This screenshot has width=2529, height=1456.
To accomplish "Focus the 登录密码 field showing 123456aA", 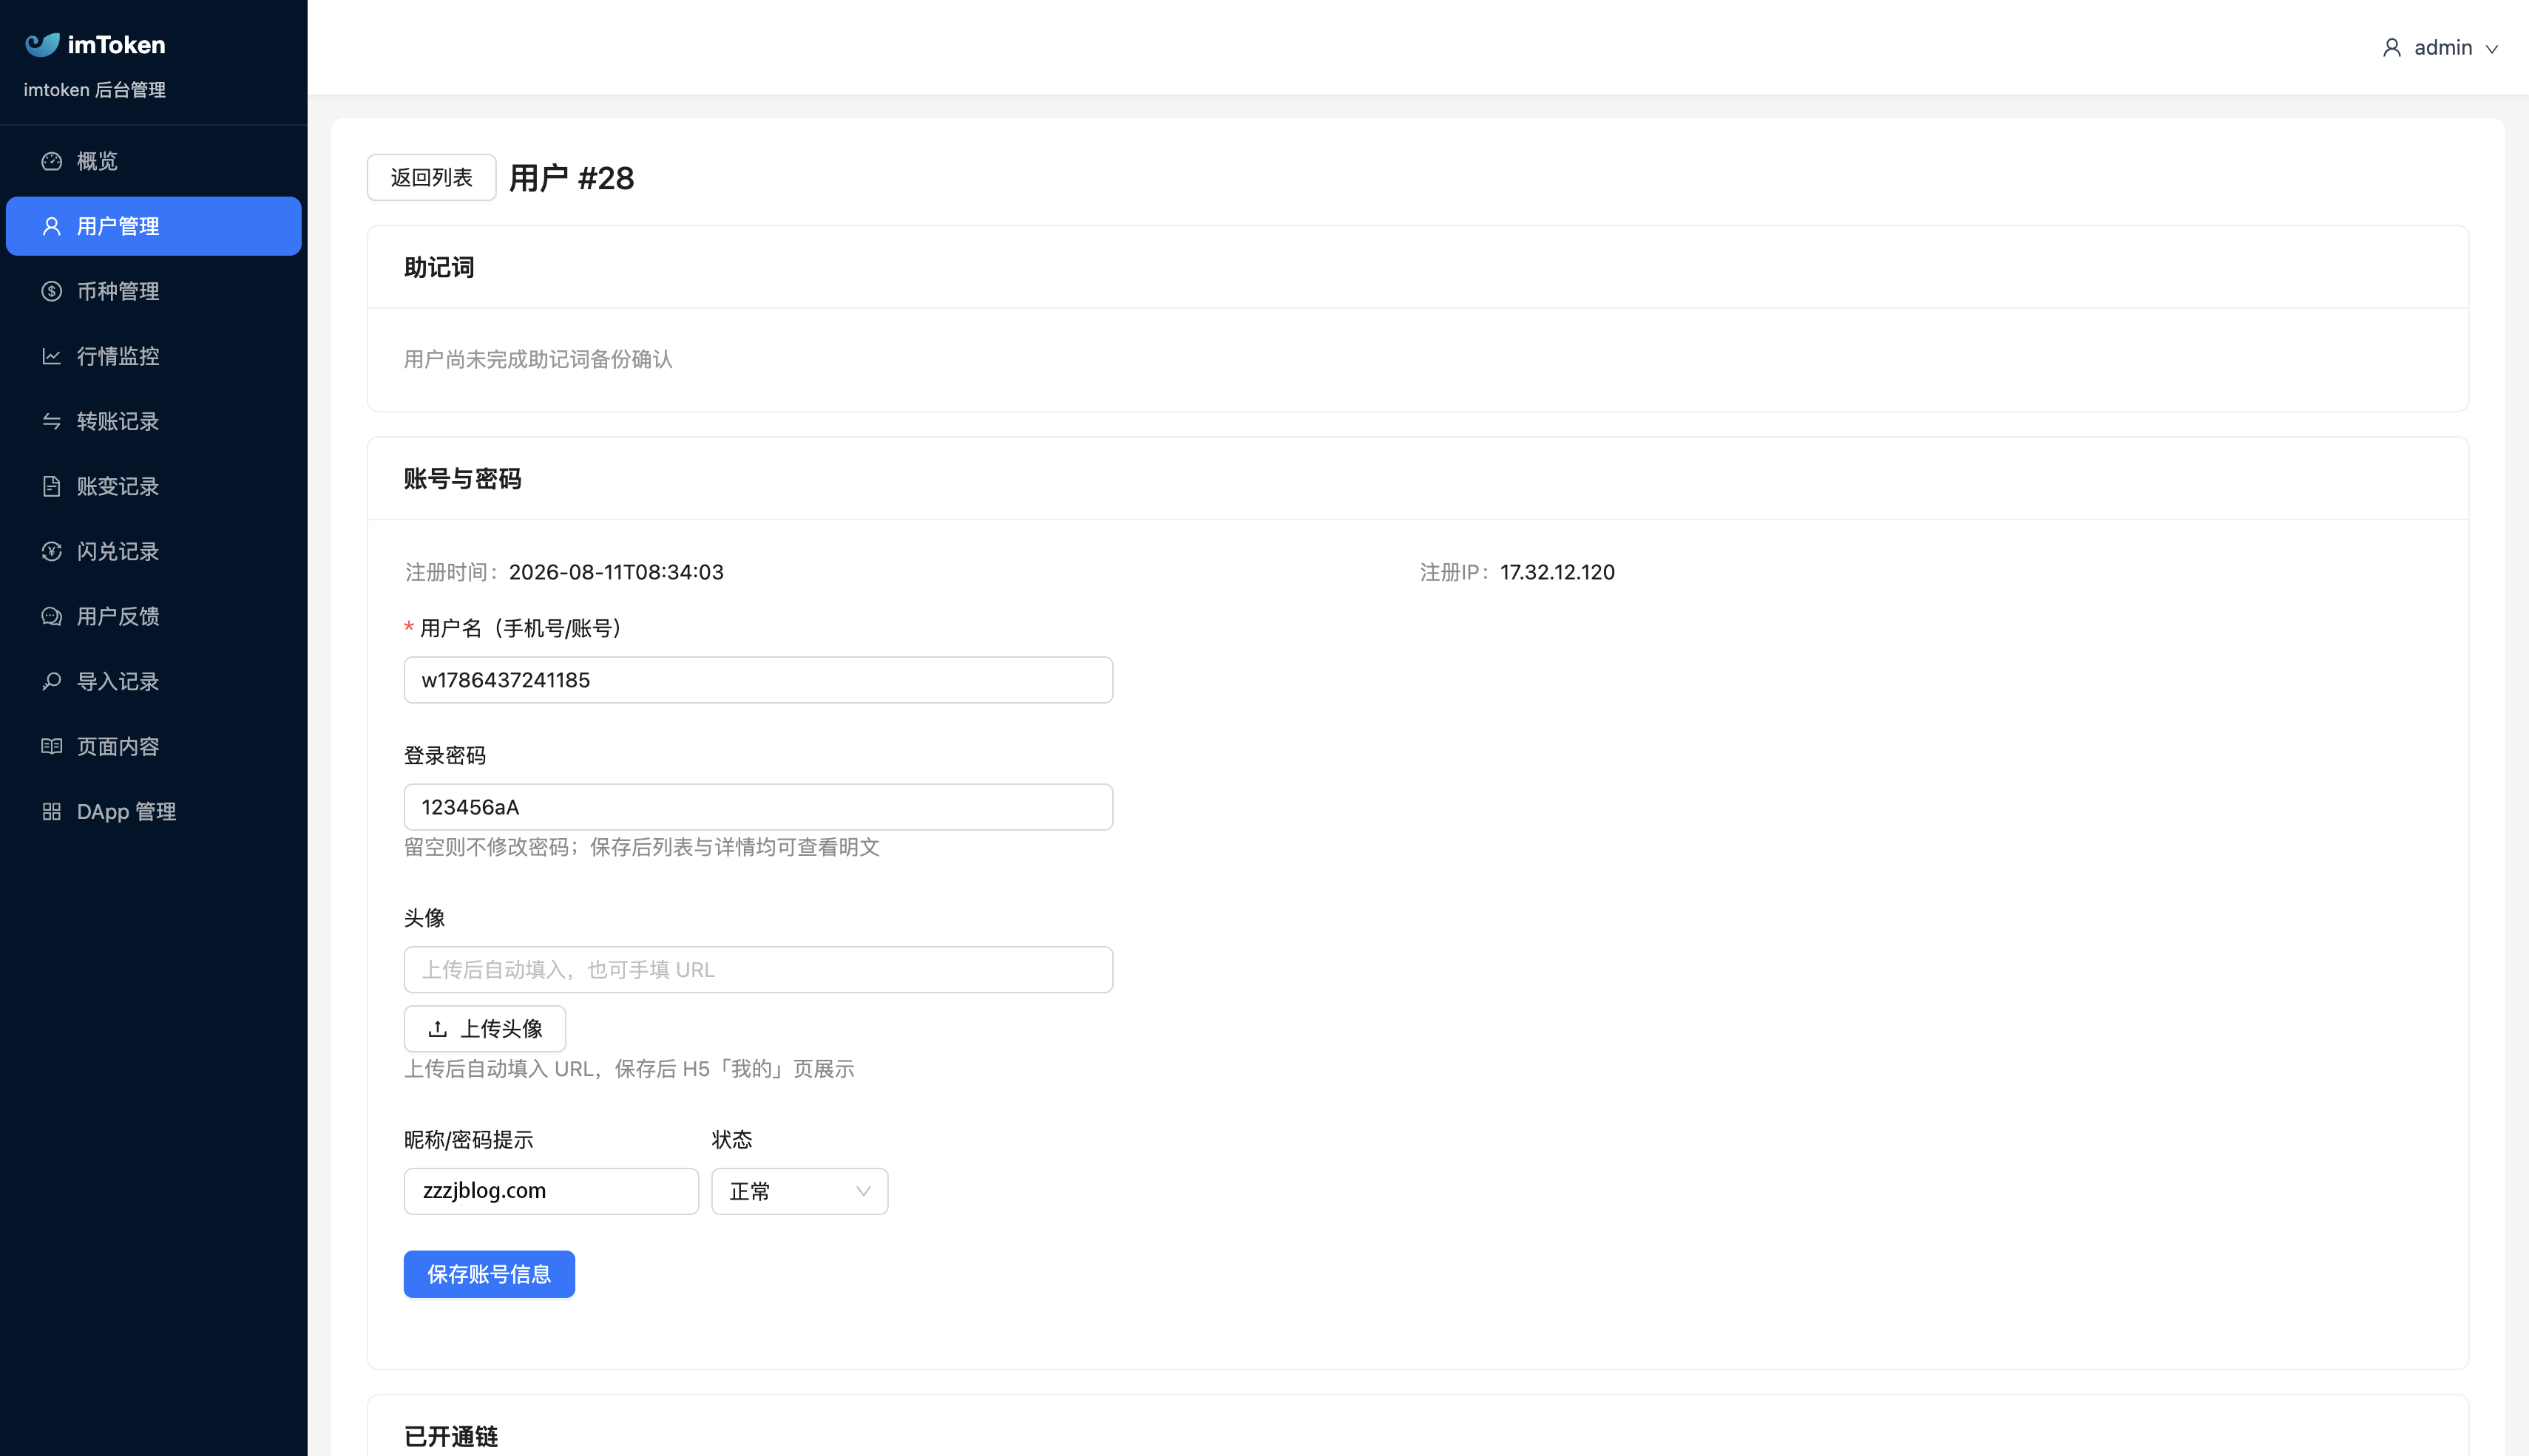I will tap(758, 807).
